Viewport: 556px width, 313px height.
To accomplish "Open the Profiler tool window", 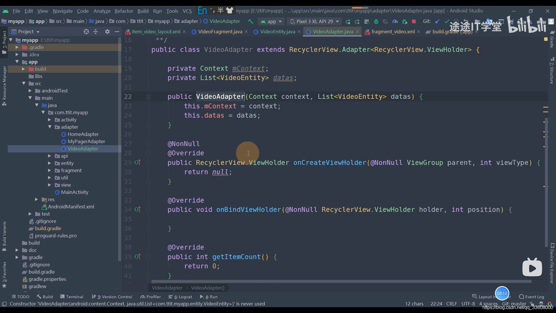I will click(x=151, y=297).
